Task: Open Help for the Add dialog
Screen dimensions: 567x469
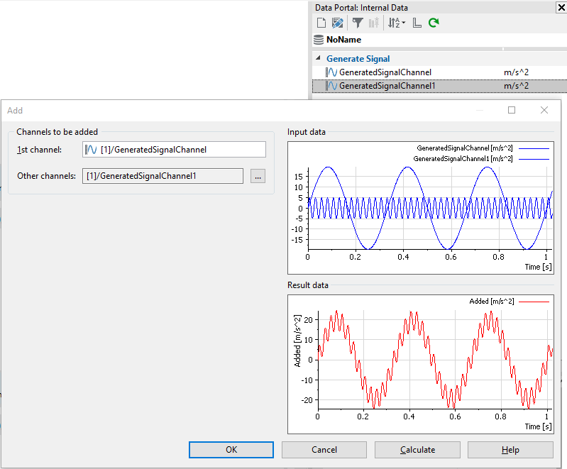Action: point(510,450)
